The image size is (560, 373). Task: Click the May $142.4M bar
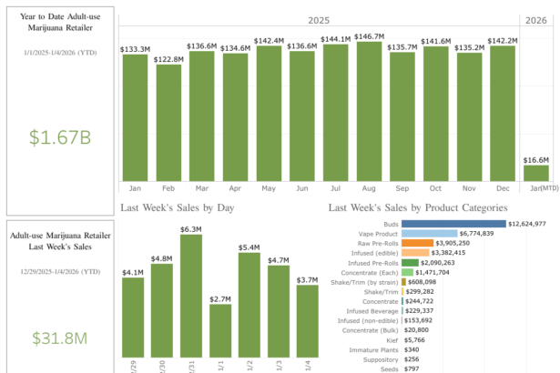(269, 111)
